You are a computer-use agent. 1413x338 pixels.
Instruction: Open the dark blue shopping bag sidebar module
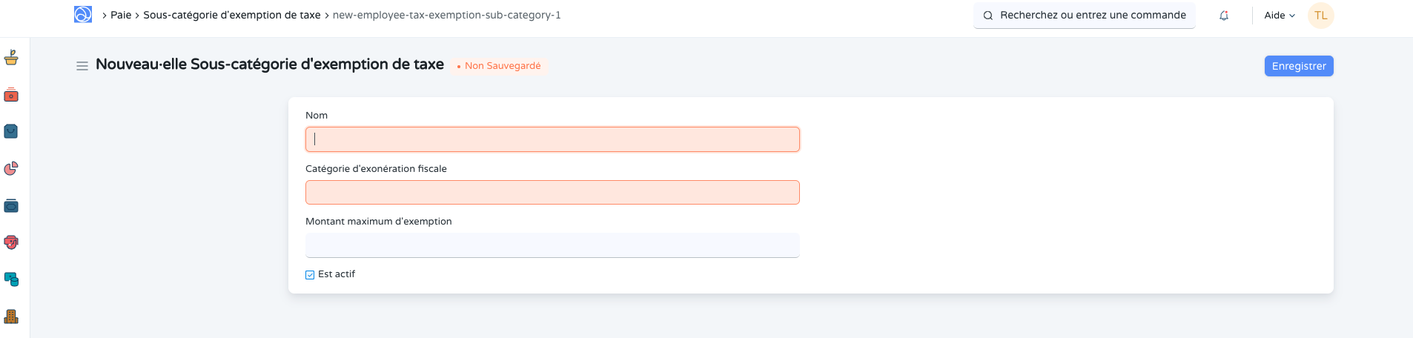coord(11,131)
